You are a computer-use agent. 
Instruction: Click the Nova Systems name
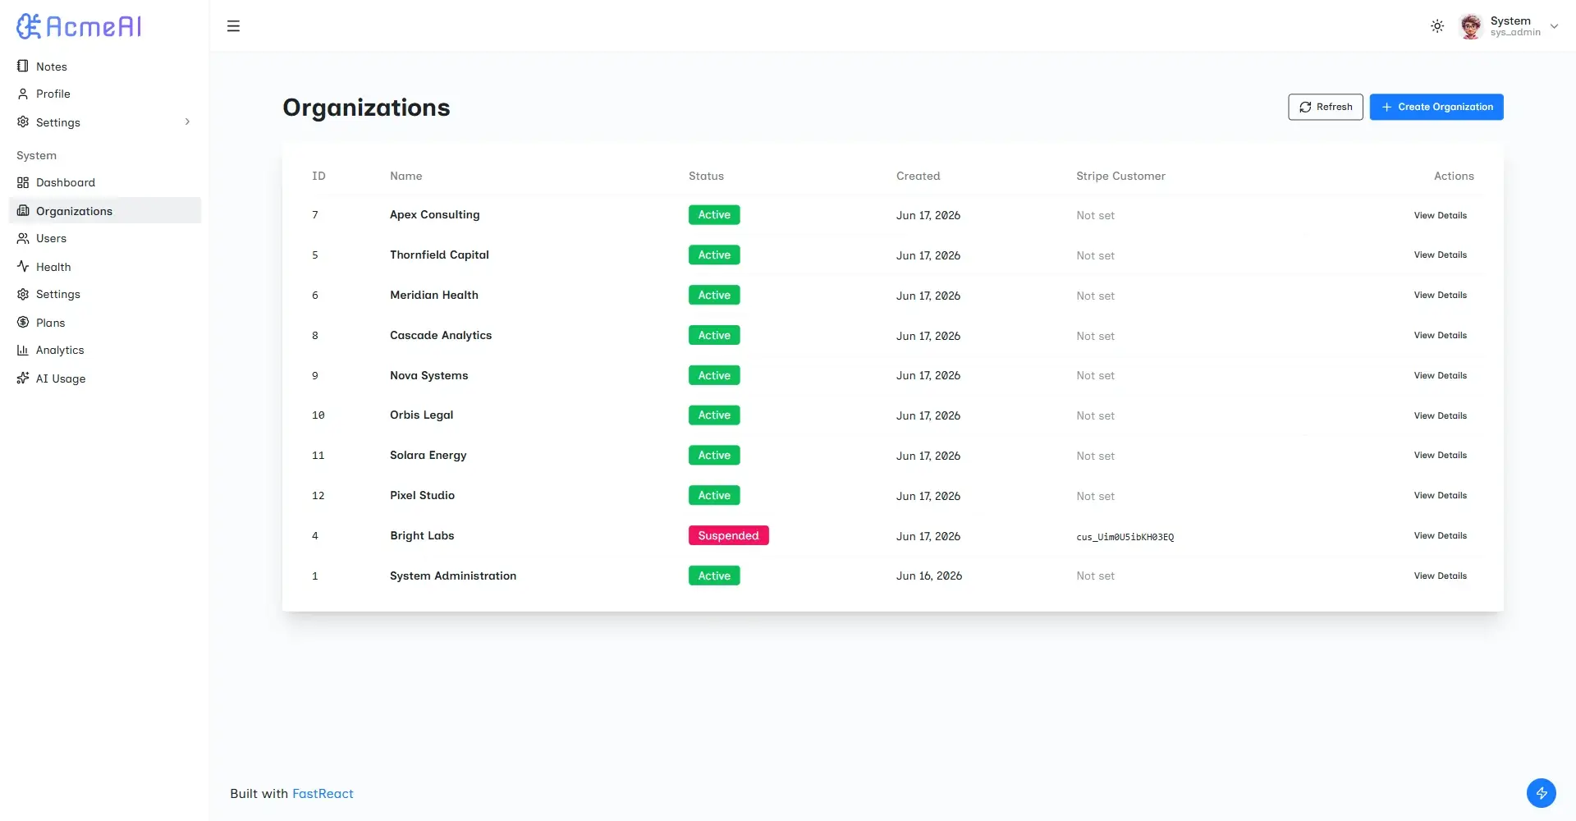[x=428, y=375]
